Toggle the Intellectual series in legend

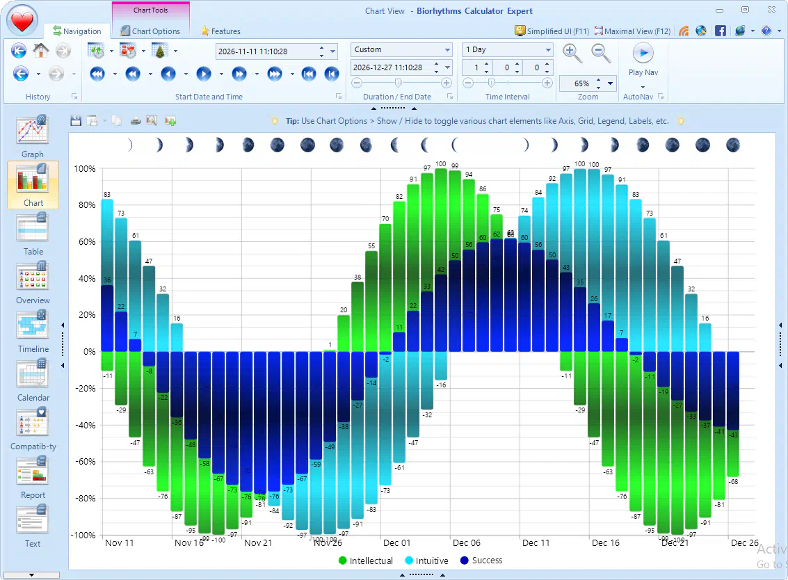coord(366,561)
